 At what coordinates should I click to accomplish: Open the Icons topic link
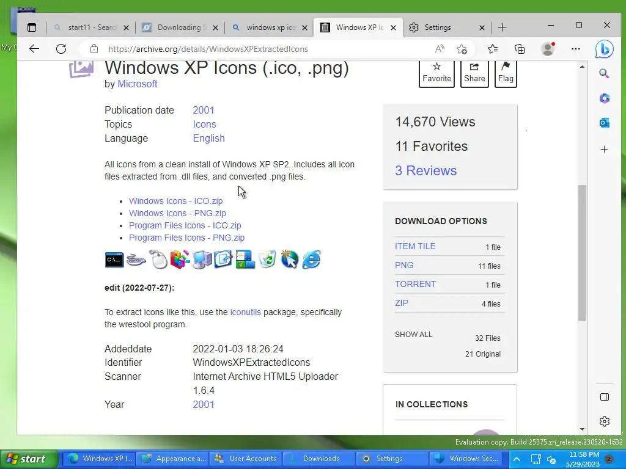tap(204, 125)
